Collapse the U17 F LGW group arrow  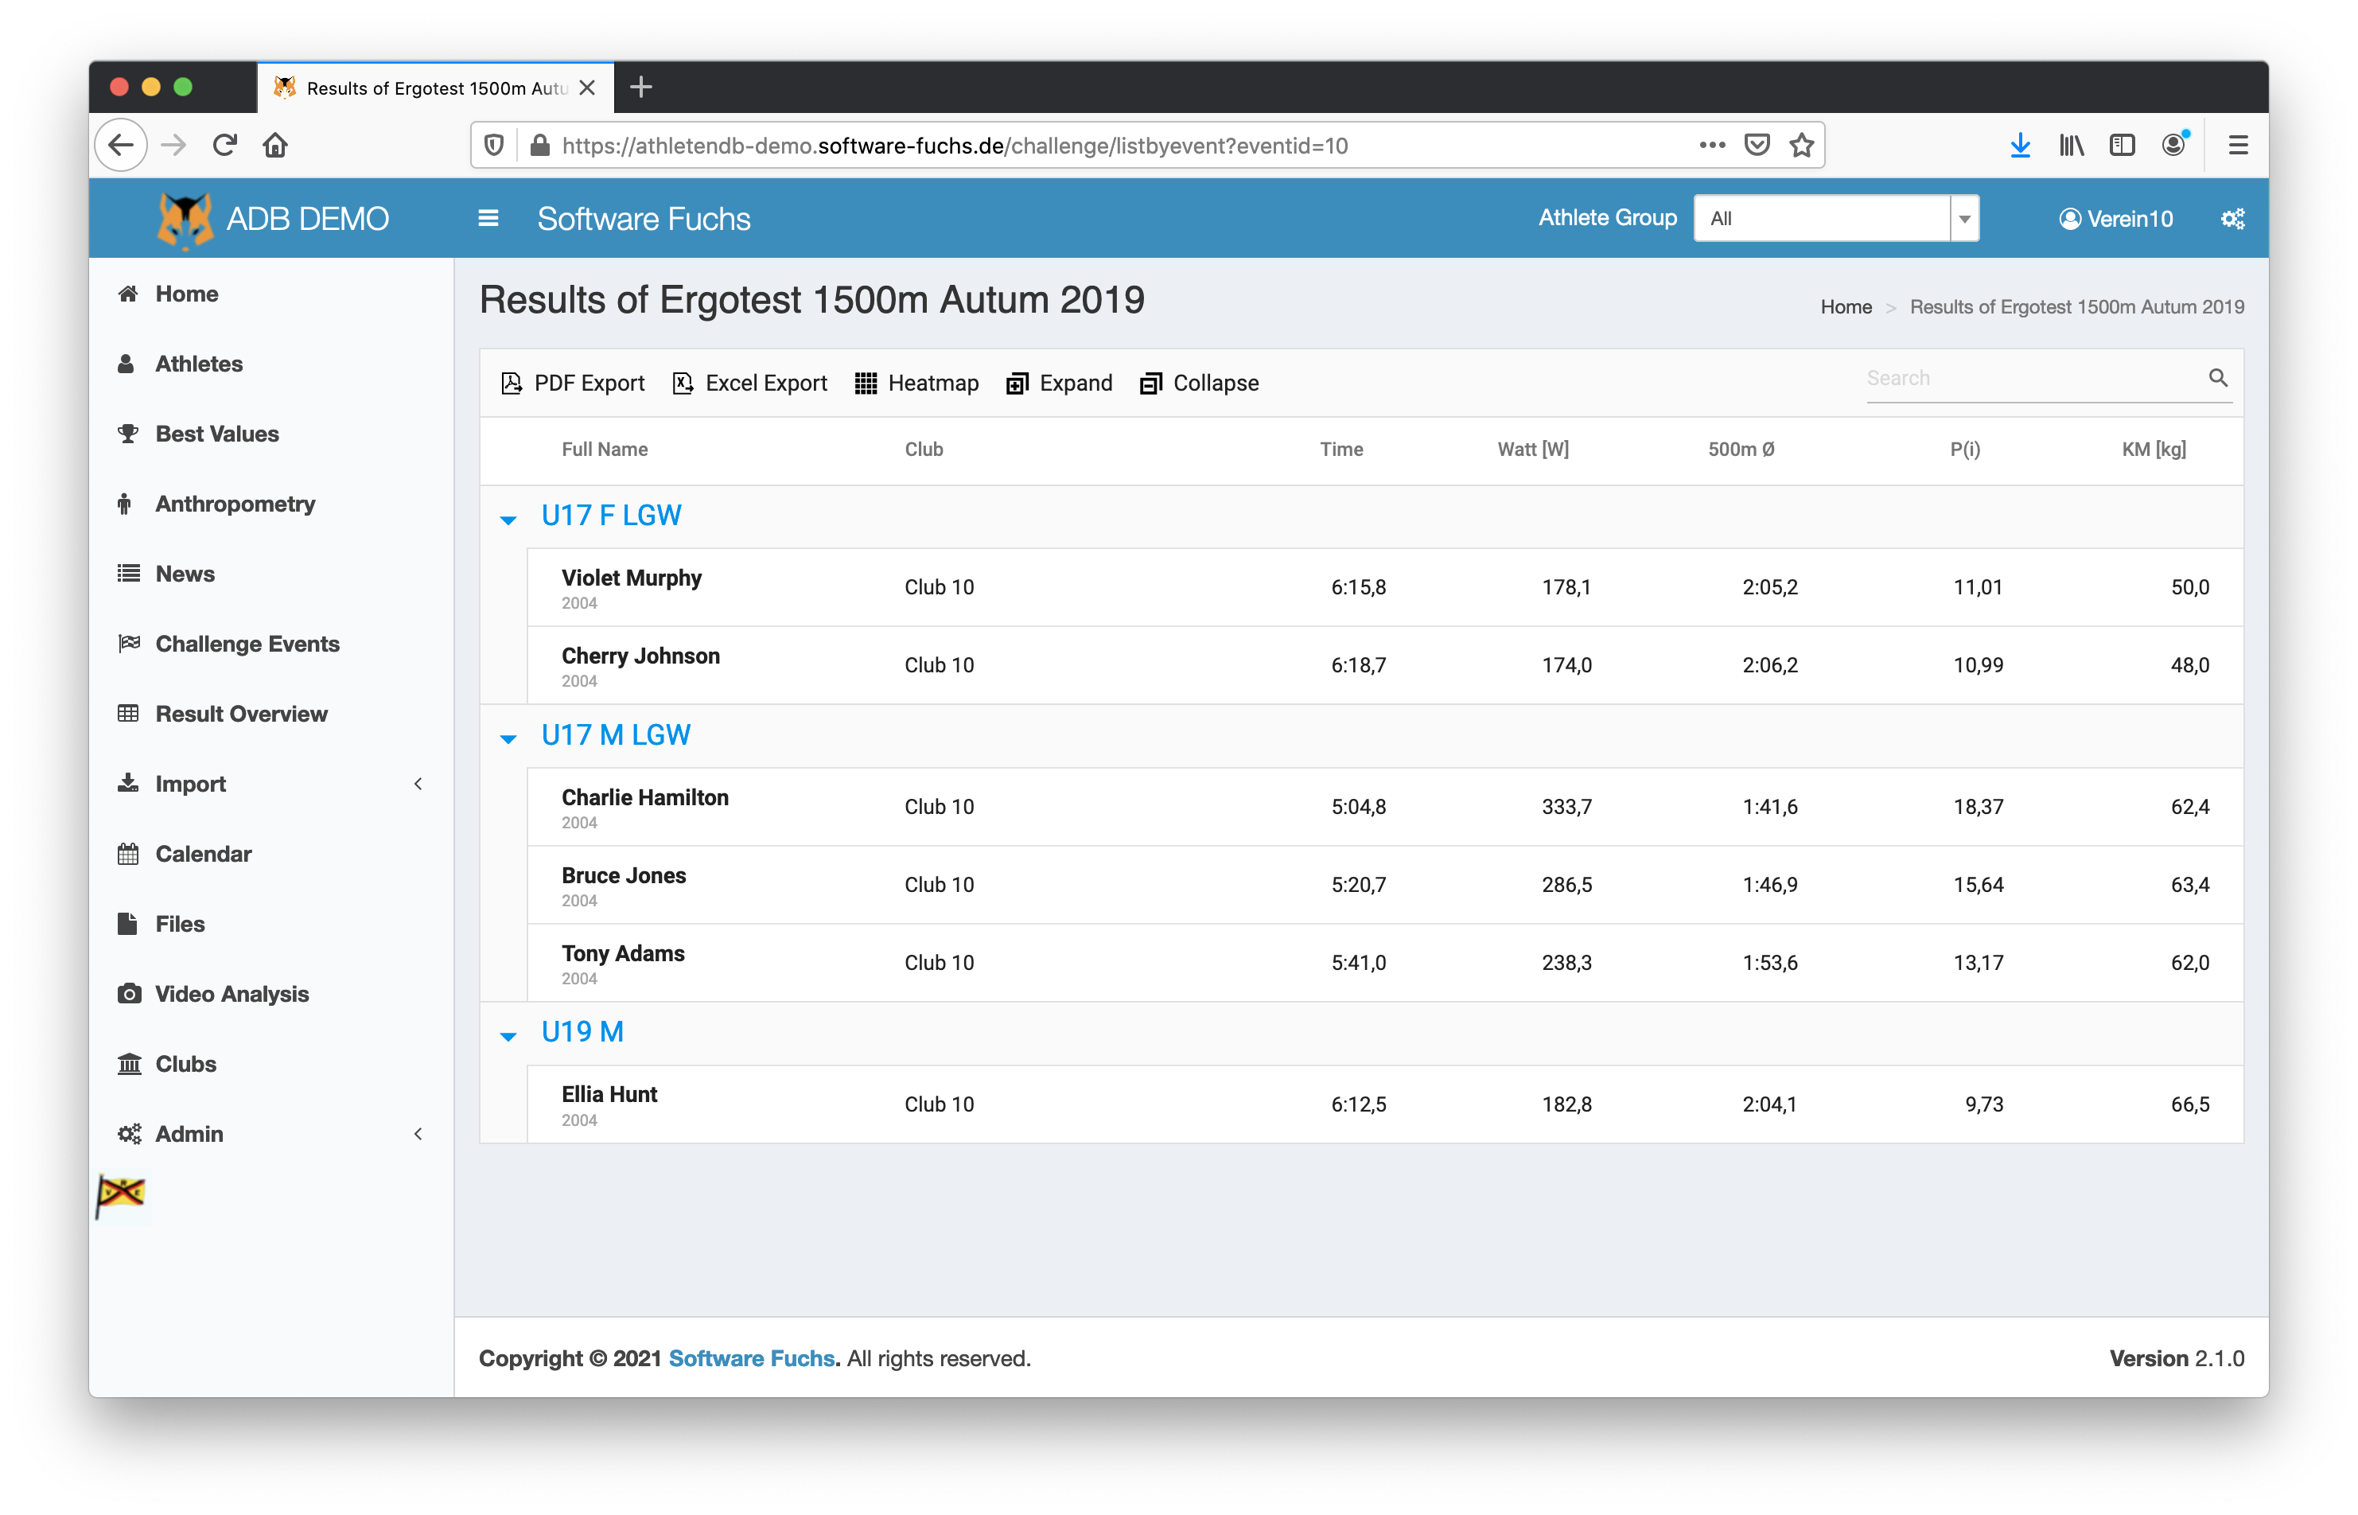coord(508,519)
